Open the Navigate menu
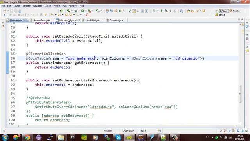 37,6
